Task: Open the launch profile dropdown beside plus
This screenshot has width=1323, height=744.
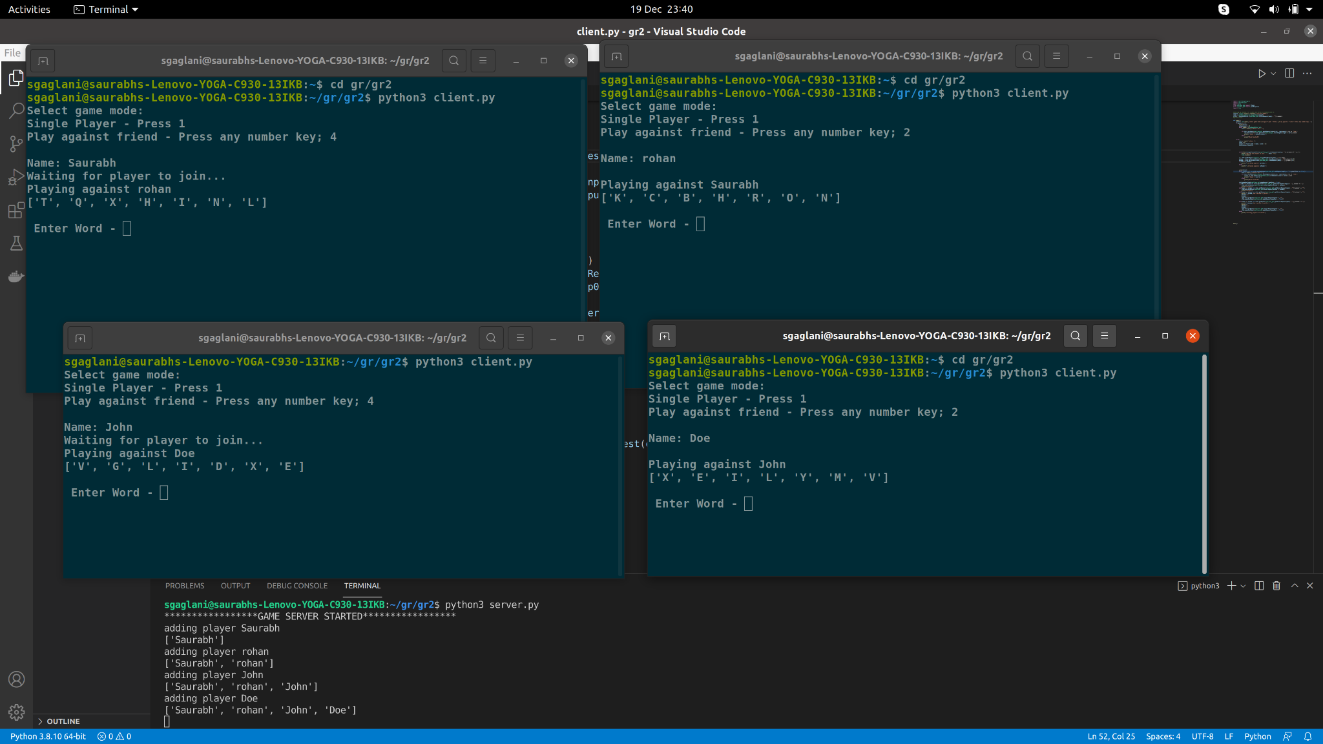Action: click(x=1243, y=586)
